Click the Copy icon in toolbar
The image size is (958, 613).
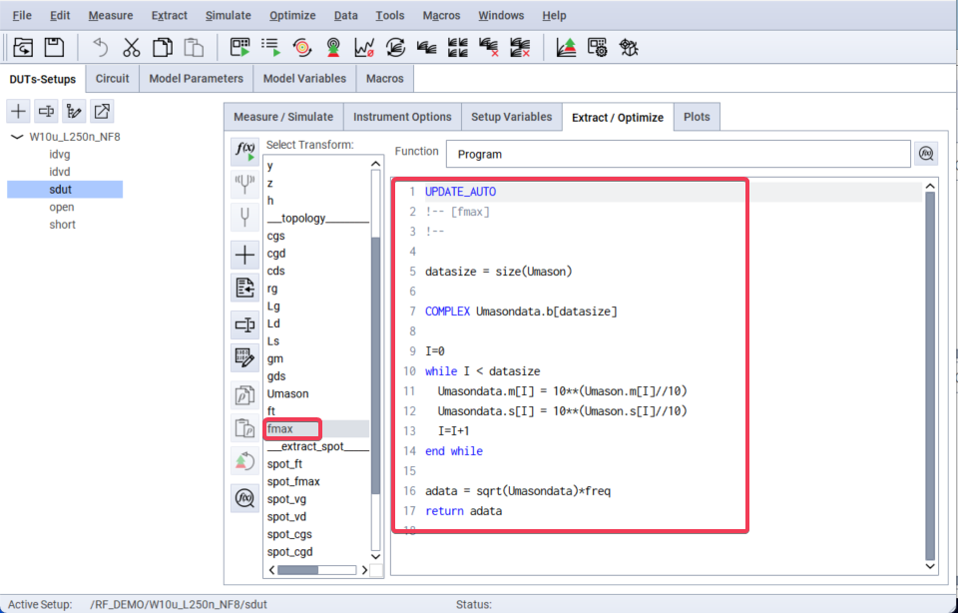(x=162, y=47)
